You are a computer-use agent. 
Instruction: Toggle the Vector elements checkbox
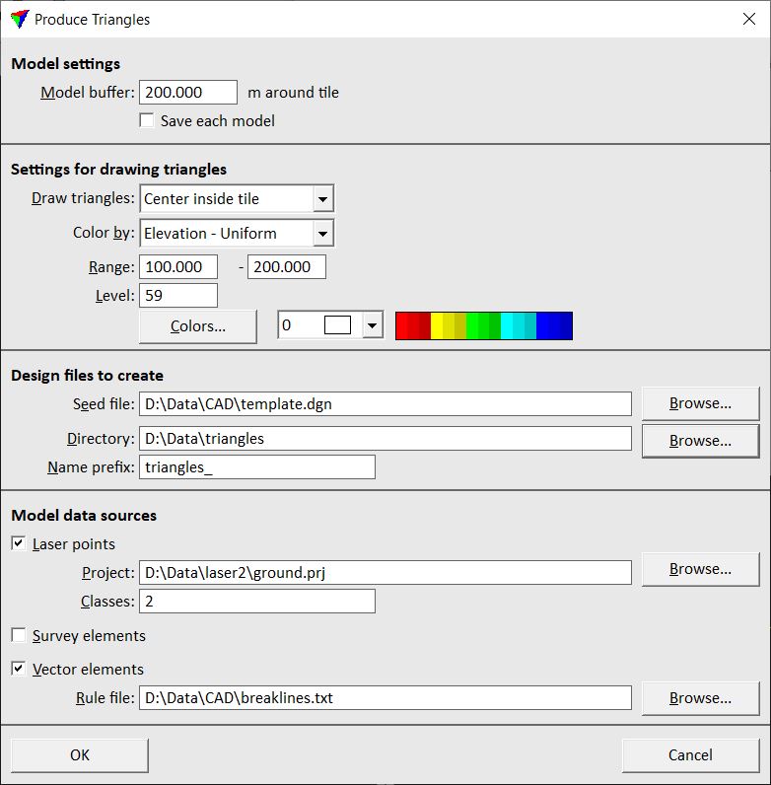point(19,669)
